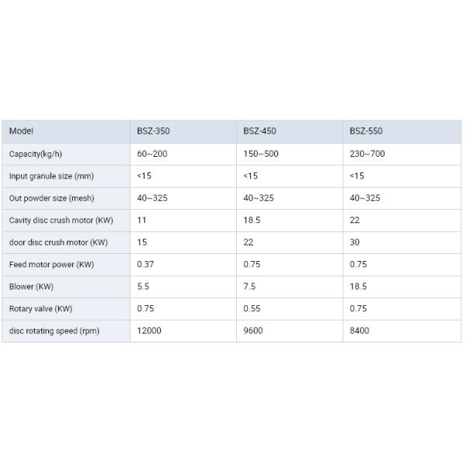The height and width of the screenshot is (466, 466).
Task: Click the door disc crush motor (KW) label
Action: pos(58,242)
